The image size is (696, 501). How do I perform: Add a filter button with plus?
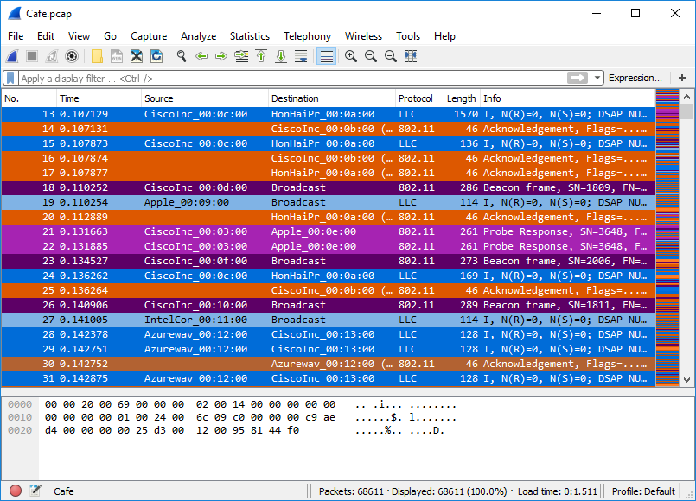click(682, 78)
